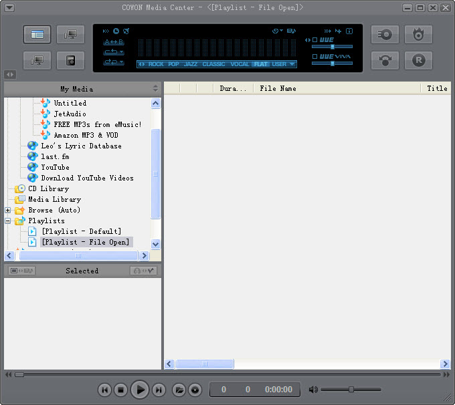Open the equalizer USER preset dropdown
The width and height of the screenshot is (455, 405).
292,65
